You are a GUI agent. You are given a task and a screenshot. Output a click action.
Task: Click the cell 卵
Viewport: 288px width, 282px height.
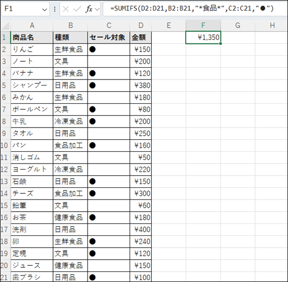[32, 241]
